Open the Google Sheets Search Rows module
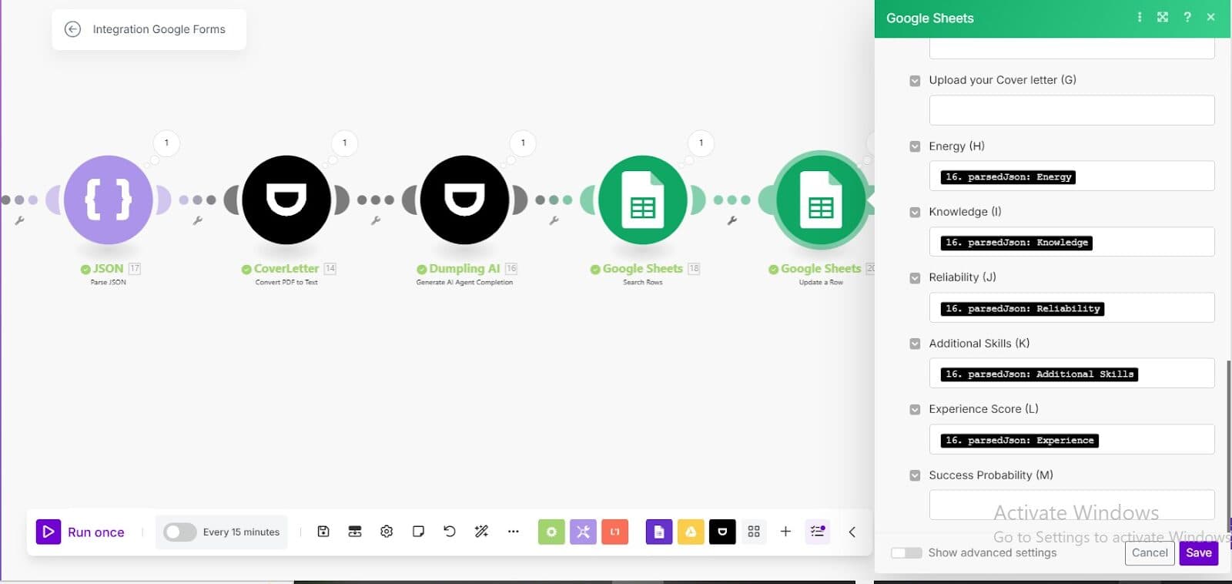 [643, 200]
